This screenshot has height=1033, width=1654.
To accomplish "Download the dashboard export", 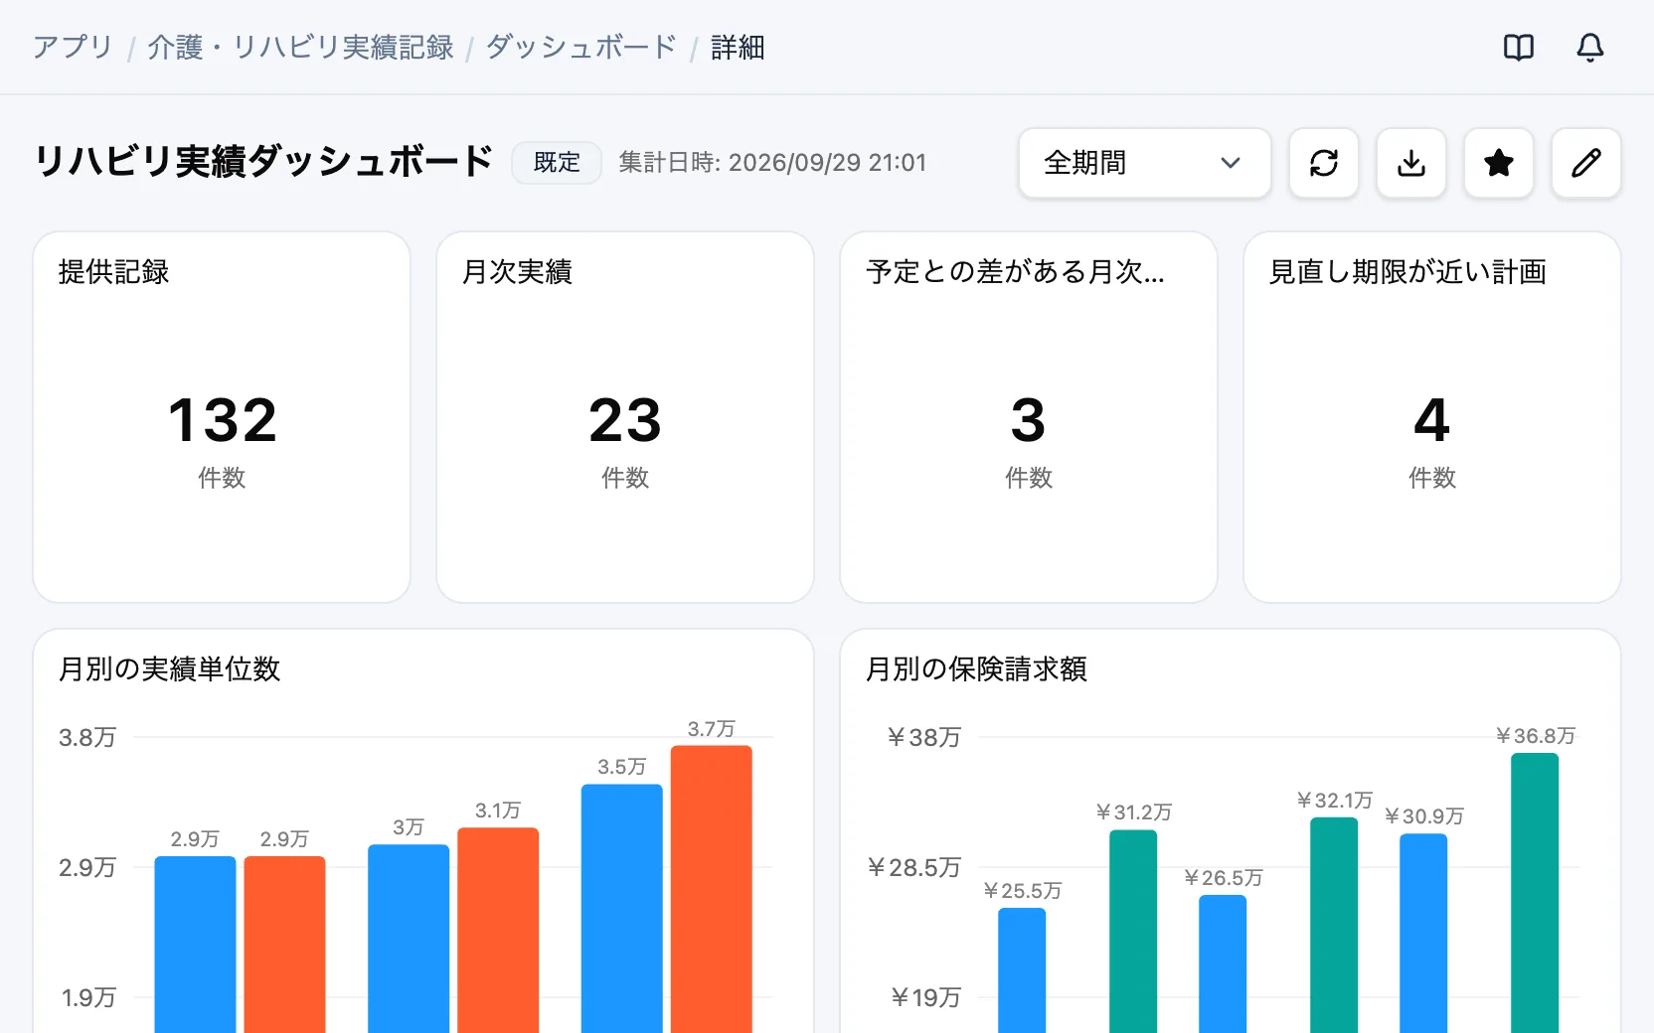I will 1410,163.
